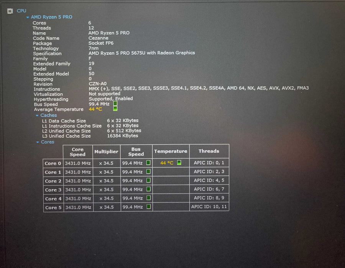This screenshot has height=268, width=345.
Task: Click the Average Temperature 44 °C value
Action: (95, 109)
